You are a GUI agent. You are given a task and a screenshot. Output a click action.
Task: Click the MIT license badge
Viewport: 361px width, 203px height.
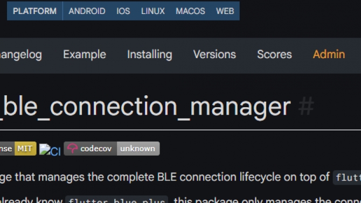click(x=18, y=149)
